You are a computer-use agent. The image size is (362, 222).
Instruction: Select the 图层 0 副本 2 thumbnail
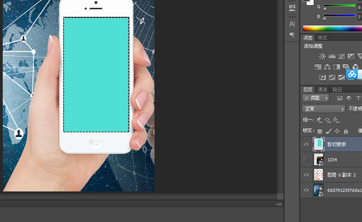(x=319, y=175)
